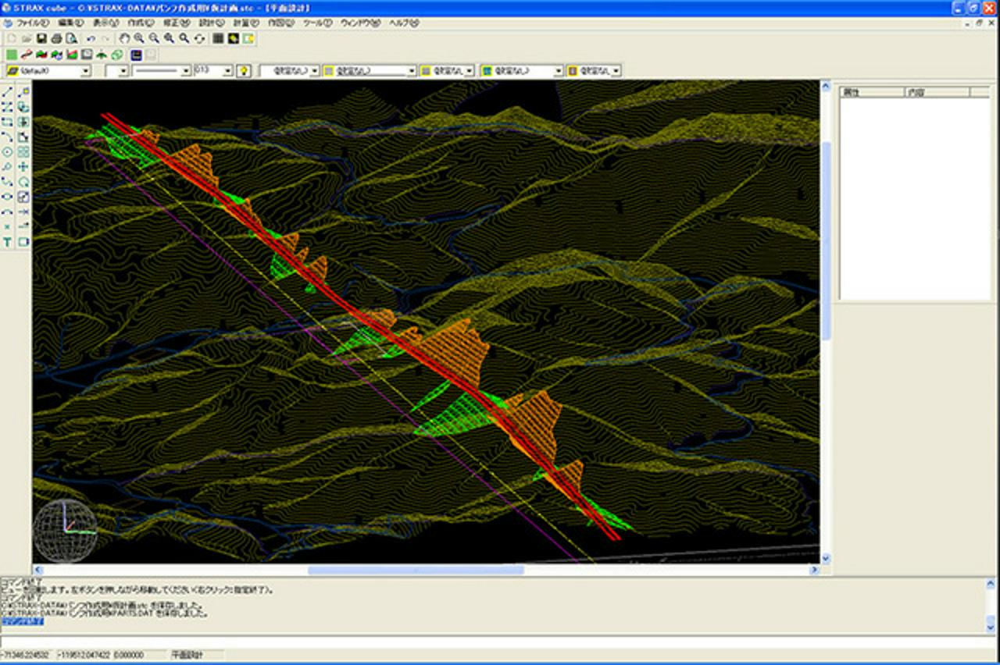Select the Move cross-arrows tool
1000x665 pixels.
pos(23,167)
